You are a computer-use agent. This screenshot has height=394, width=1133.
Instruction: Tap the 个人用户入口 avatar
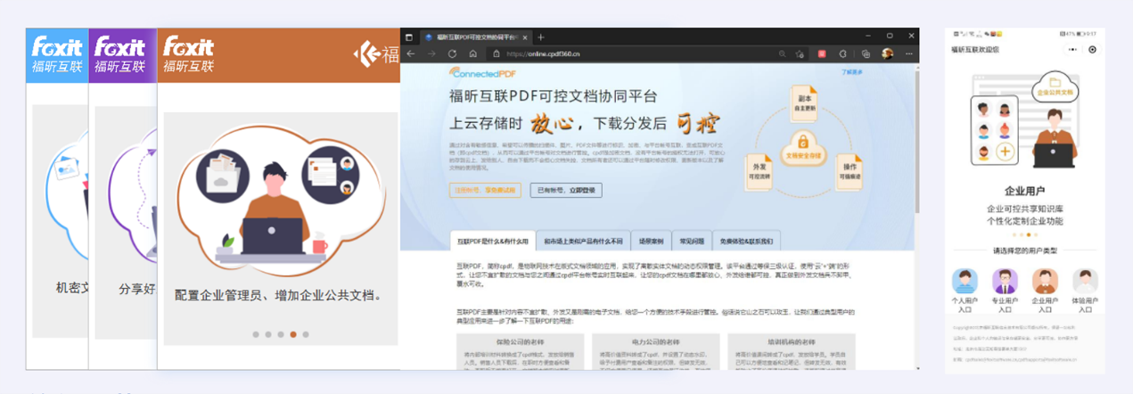click(x=965, y=282)
